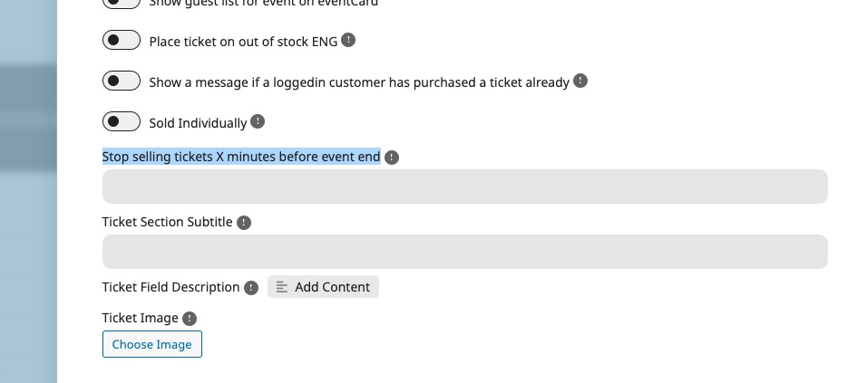Click the Sold Individually label text
This screenshot has width=847, height=383.
(x=198, y=123)
